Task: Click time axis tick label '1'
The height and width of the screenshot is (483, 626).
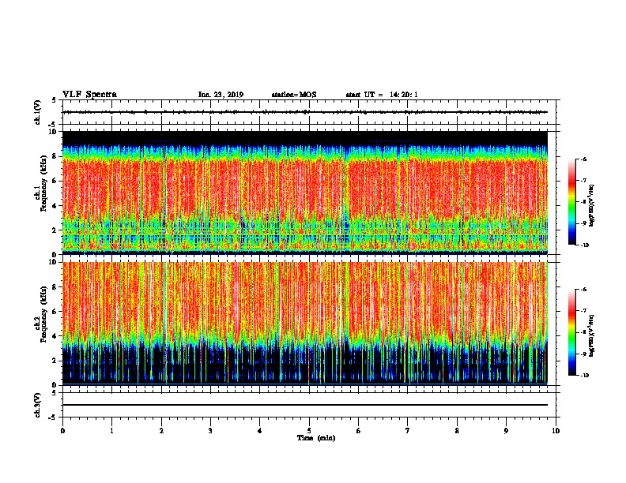Action: [x=111, y=431]
